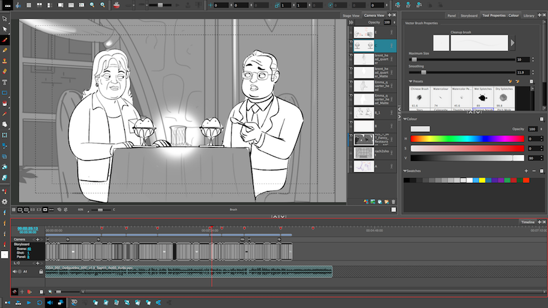Switch to the Camera View tab
This screenshot has width=548, height=308.
click(x=374, y=15)
